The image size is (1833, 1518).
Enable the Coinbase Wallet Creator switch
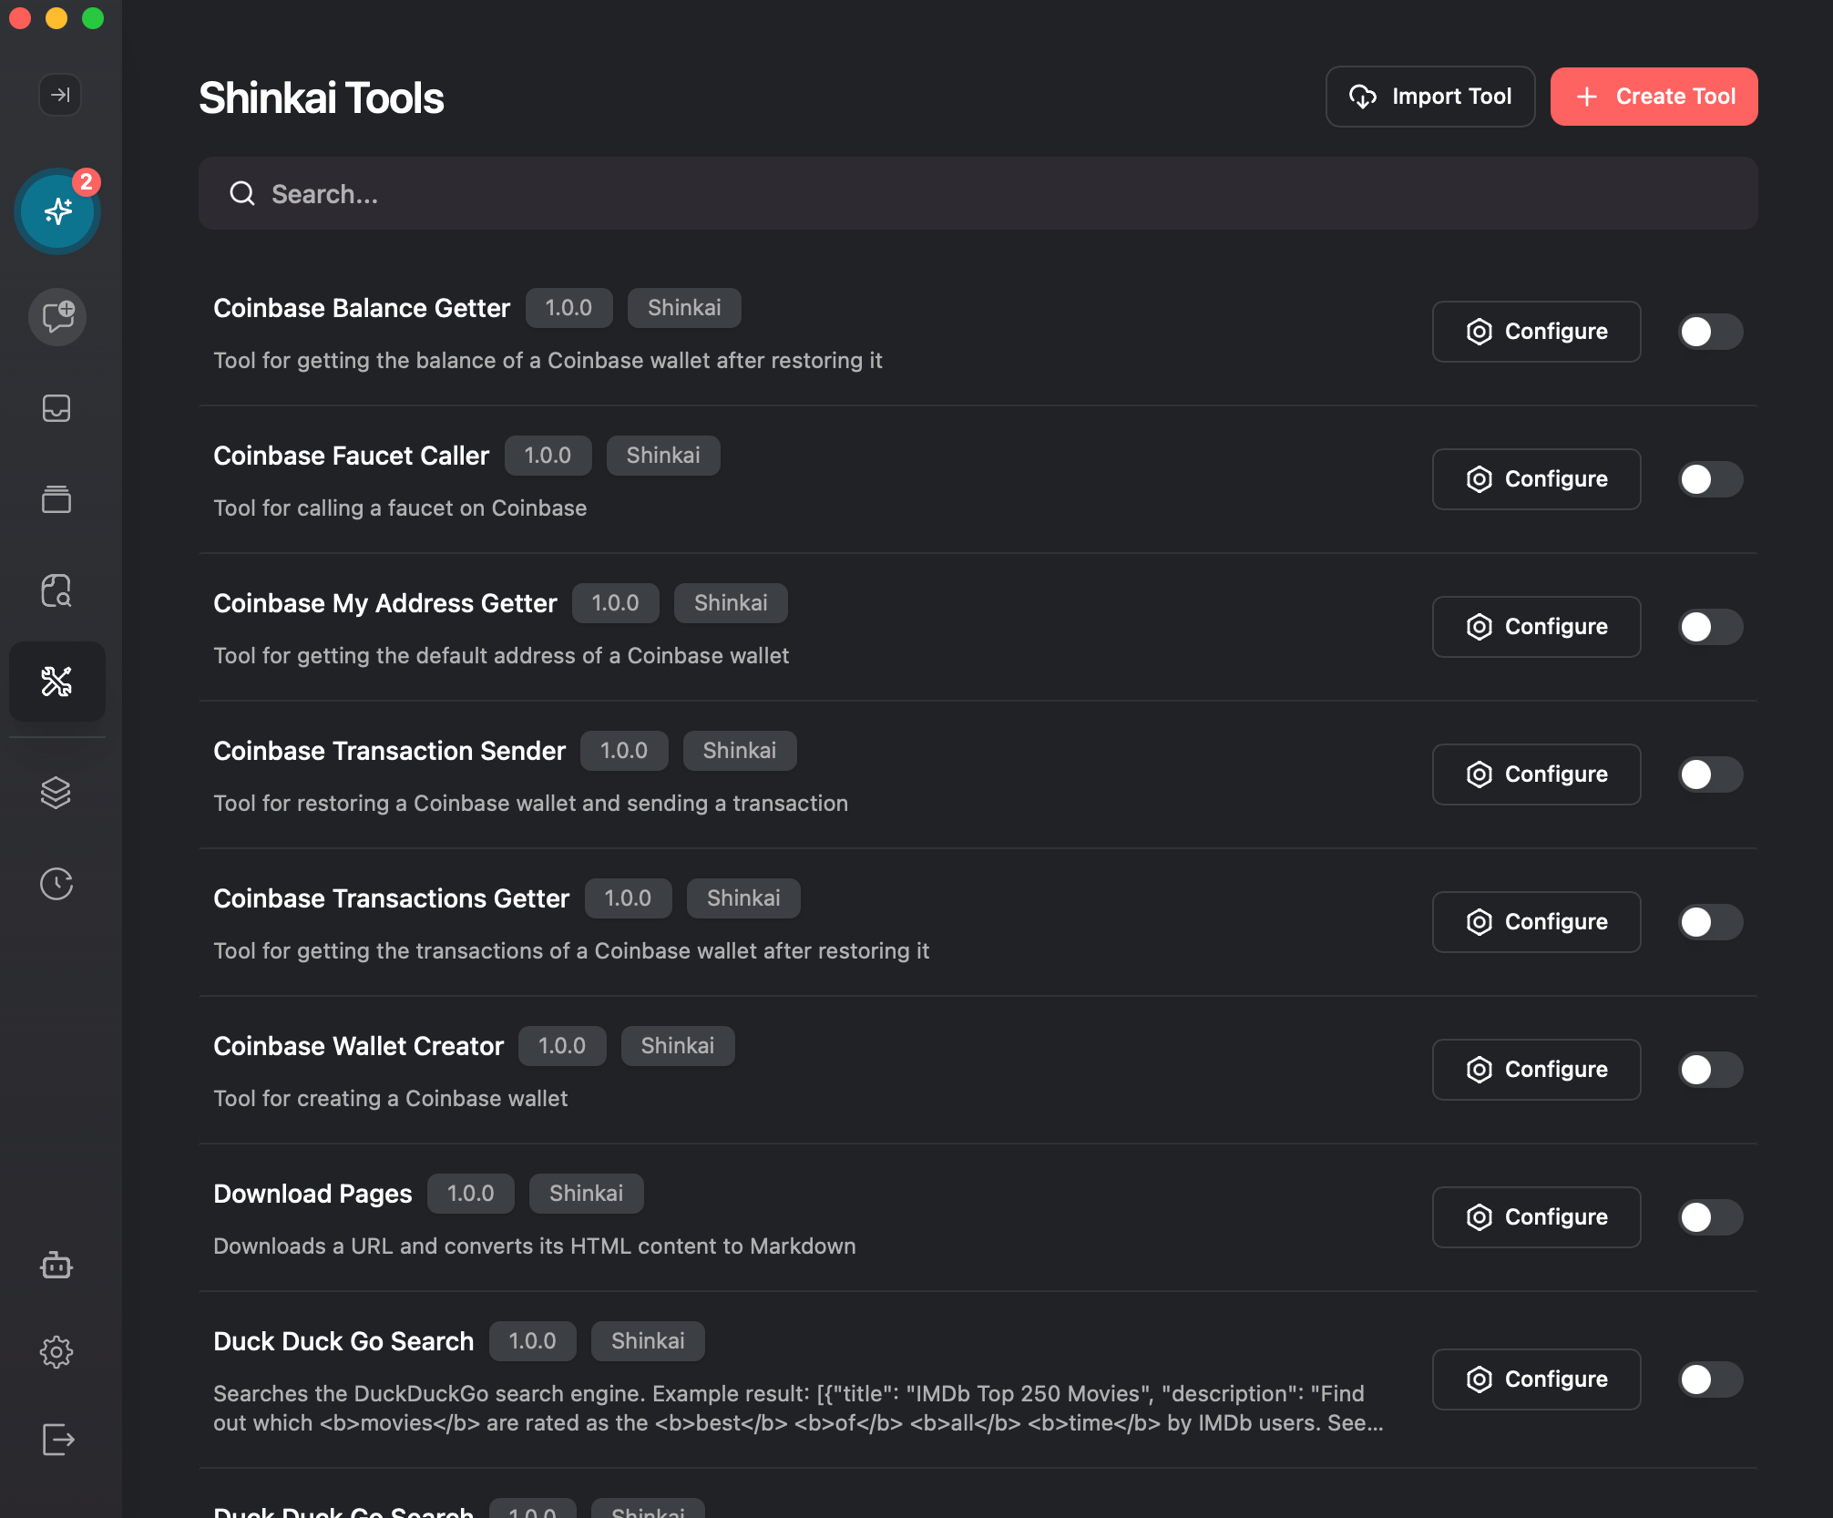[1710, 1070]
